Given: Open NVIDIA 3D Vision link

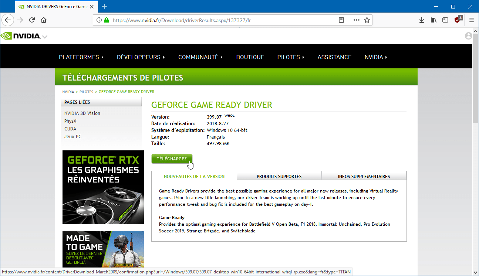Looking at the screenshot, I should tap(82, 113).
